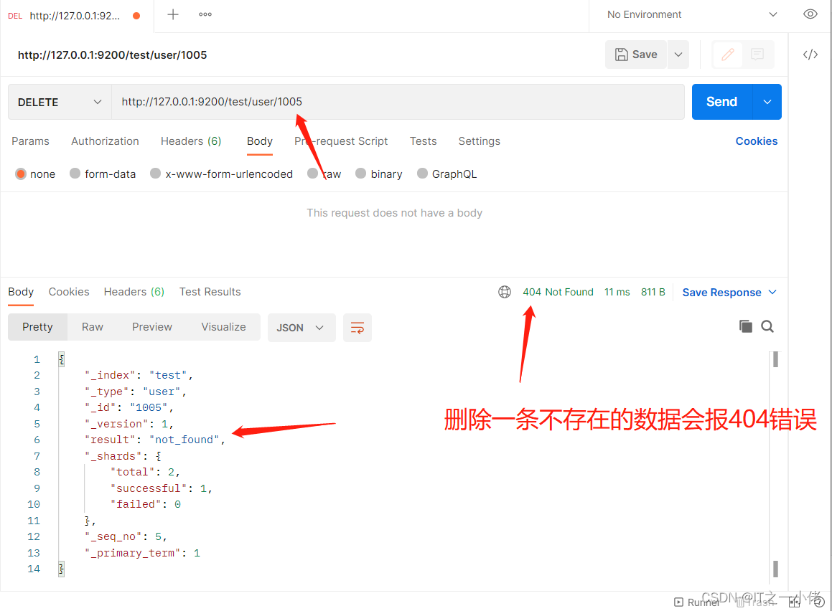Select raw body type radio button
This screenshot has width=832, height=611.
tap(312, 174)
